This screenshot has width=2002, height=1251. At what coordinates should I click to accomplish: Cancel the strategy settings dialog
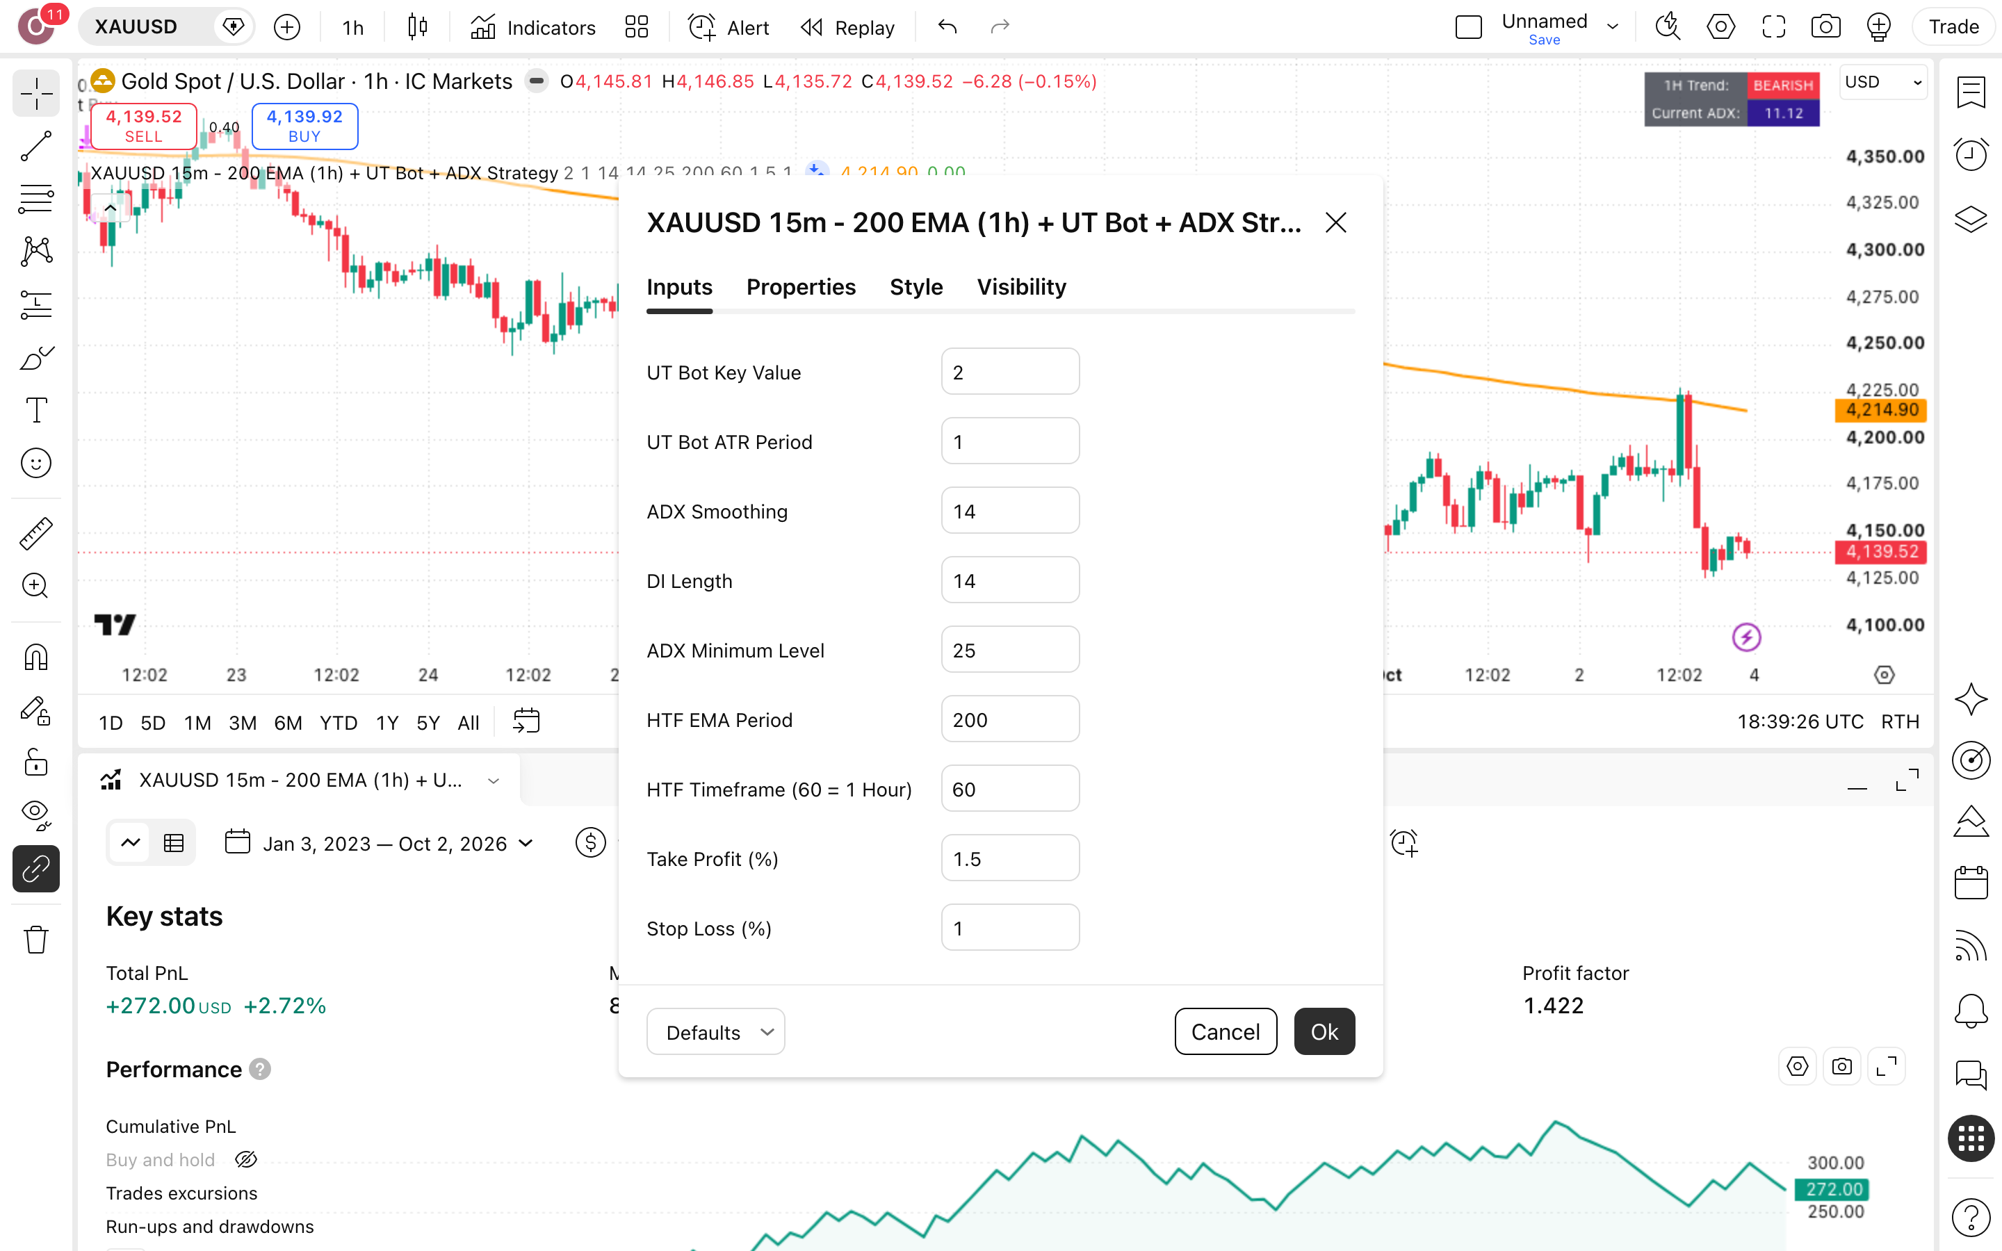tap(1226, 1032)
